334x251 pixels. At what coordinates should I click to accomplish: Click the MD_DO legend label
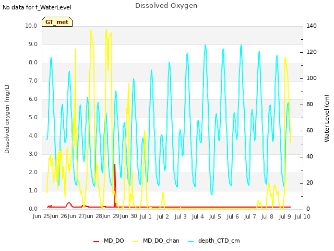[114, 241]
